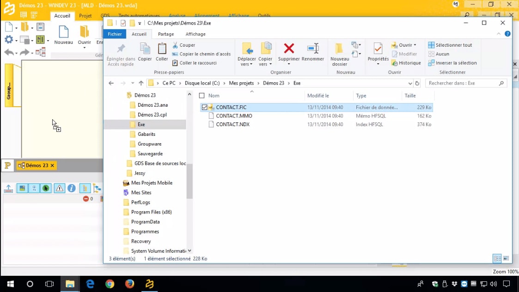Image resolution: width=519 pixels, height=292 pixels.
Task: Select CONTACT.MMO file row
Action: coord(316,116)
